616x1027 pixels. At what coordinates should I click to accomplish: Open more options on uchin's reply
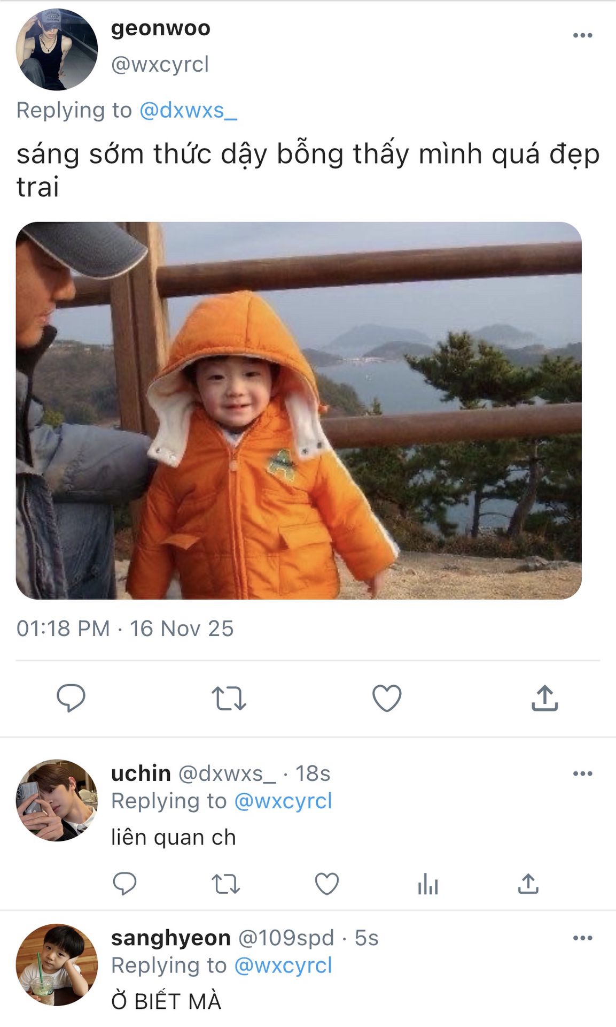582,773
